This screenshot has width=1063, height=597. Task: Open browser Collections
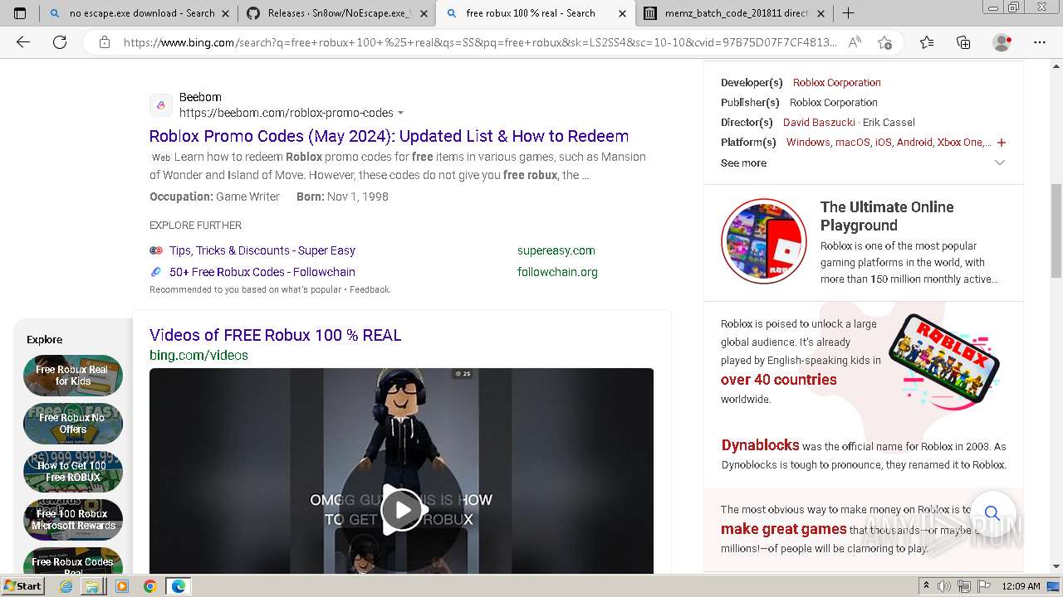pyautogui.click(x=963, y=42)
